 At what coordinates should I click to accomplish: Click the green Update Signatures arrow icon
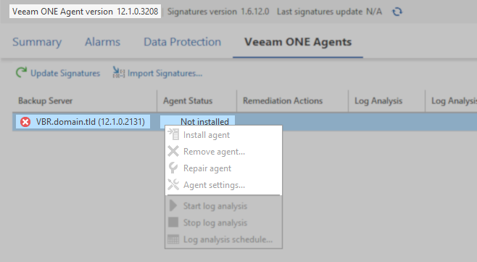tap(21, 73)
